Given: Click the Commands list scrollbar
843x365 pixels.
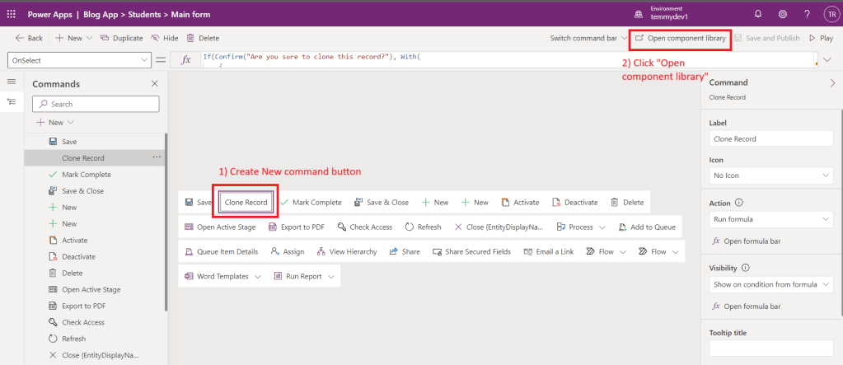Looking at the screenshot, I should point(166,222).
